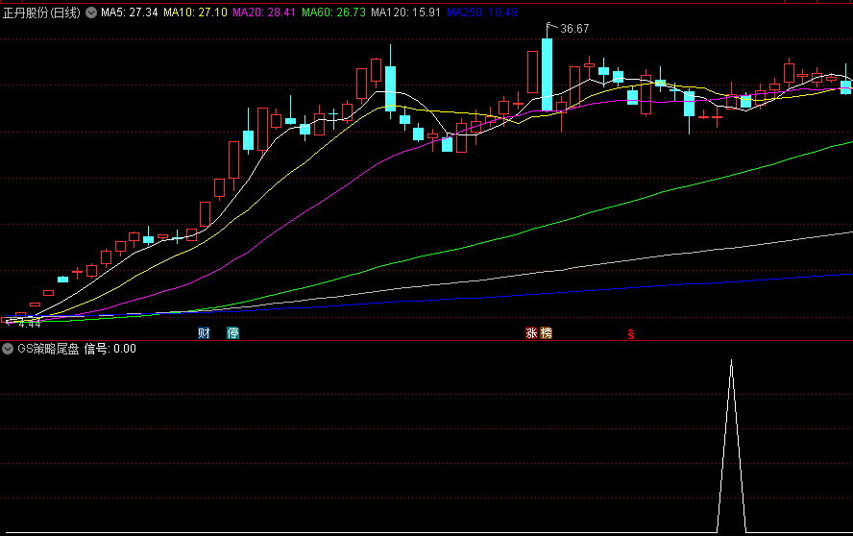Click the 财 marker icon

point(204,333)
